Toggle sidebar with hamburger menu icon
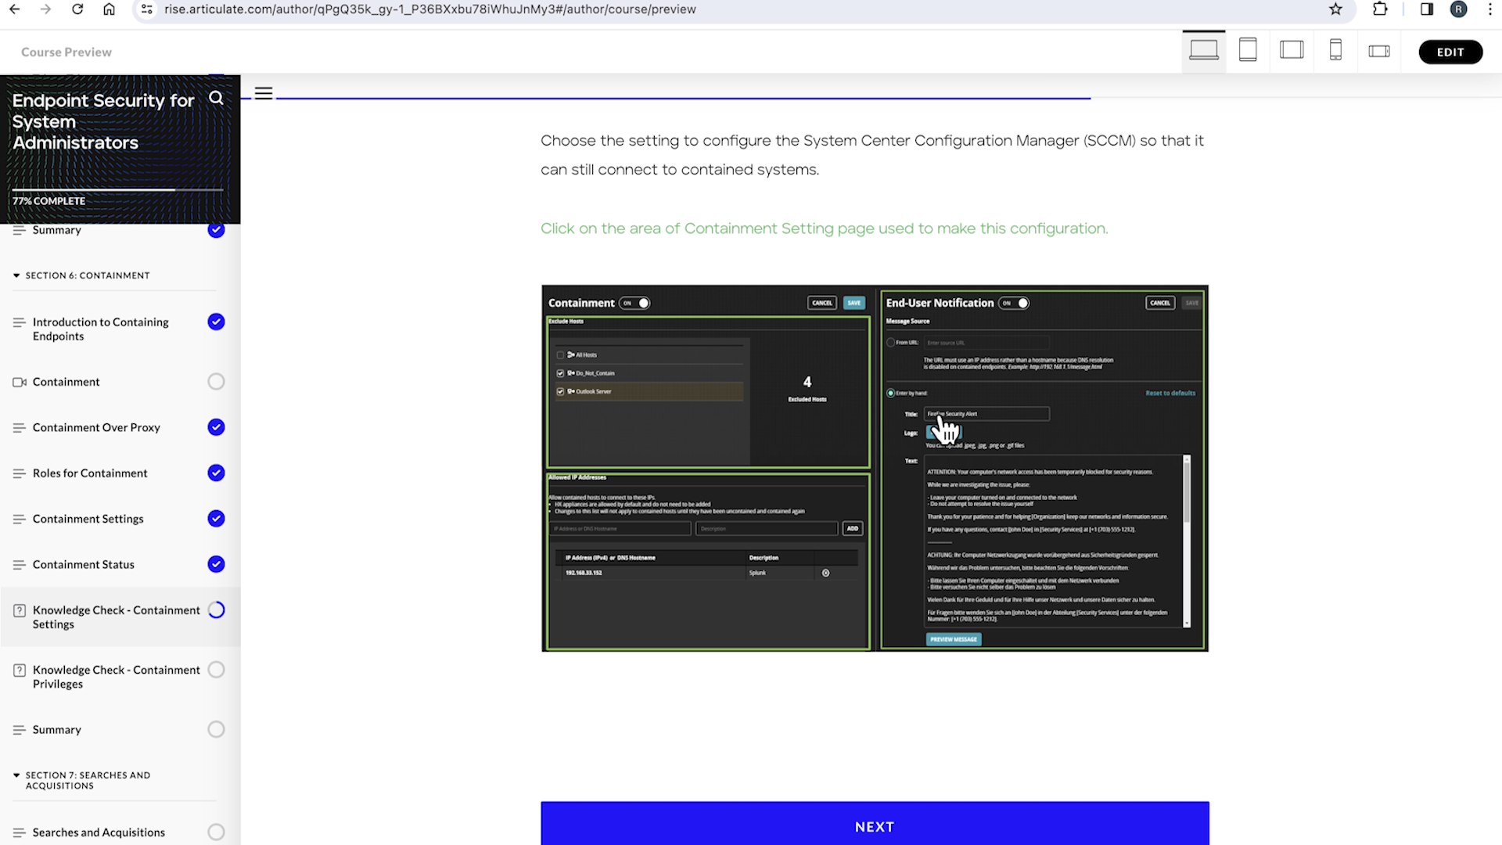 264,94
